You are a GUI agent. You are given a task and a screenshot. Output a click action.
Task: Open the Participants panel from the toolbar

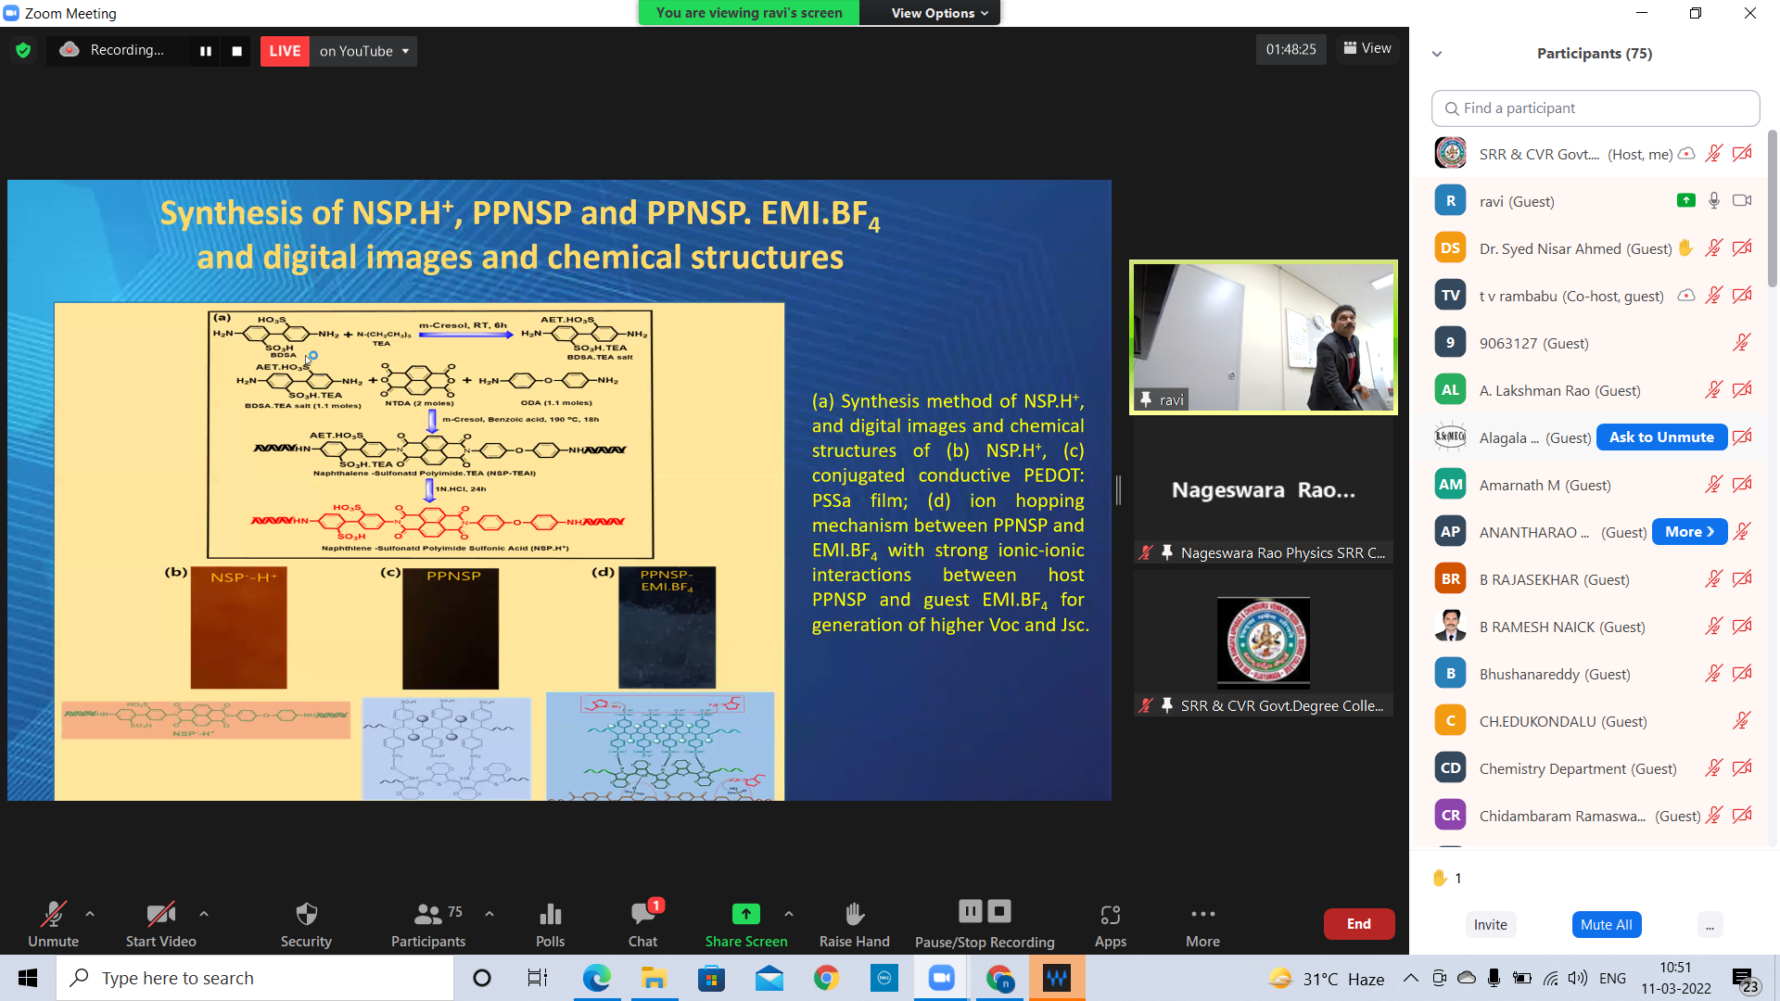click(427, 924)
